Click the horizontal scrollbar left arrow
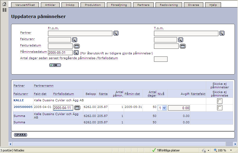The height and width of the screenshot is (153, 238). pos(10,144)
